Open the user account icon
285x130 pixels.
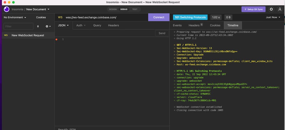(x=280, y=9)
